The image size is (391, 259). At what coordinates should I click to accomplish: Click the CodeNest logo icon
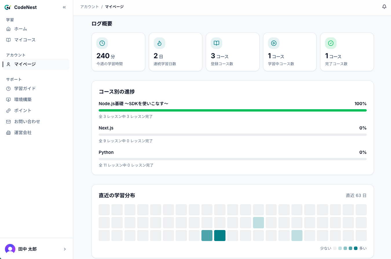(x=8, y=7)
